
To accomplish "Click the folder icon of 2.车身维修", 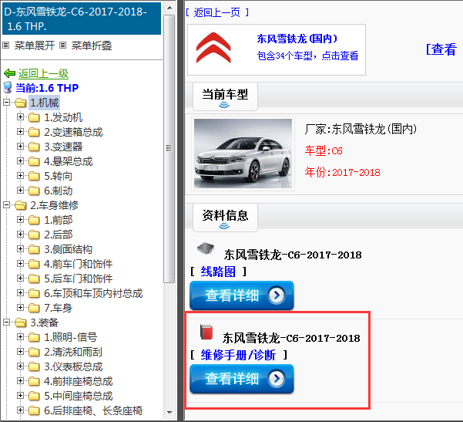I will pos(20,205).
